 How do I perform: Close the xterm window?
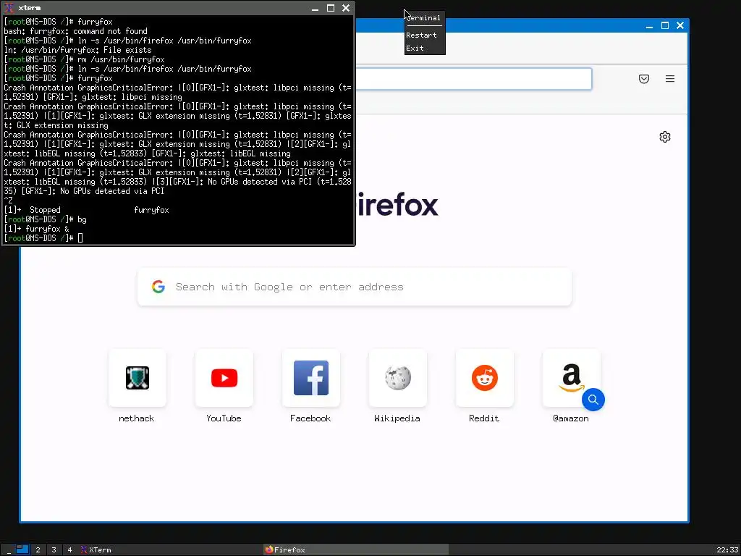346,8
